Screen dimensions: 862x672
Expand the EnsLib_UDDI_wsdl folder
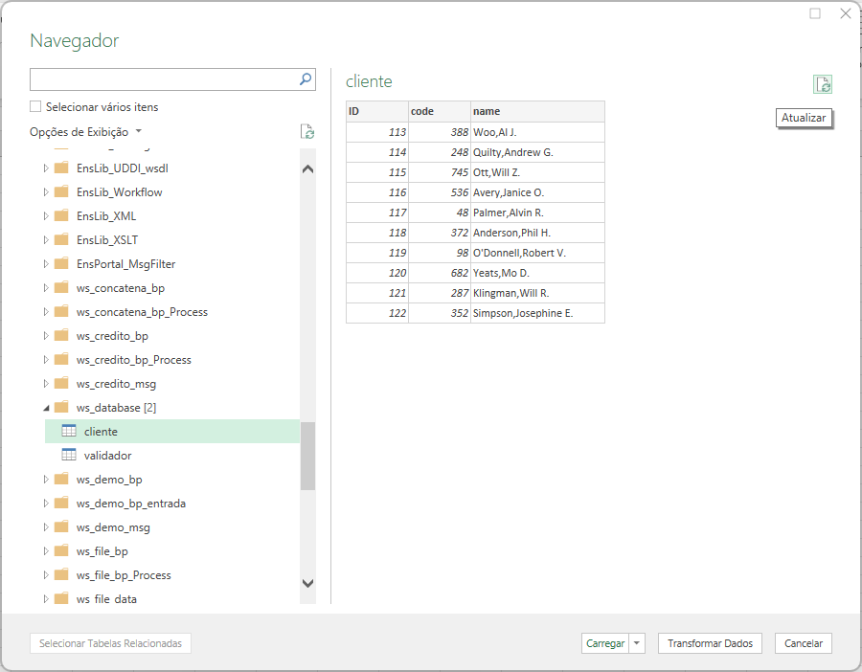[x=46, y=168]
